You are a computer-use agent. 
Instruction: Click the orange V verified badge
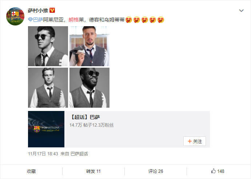(x=52, y=11)
